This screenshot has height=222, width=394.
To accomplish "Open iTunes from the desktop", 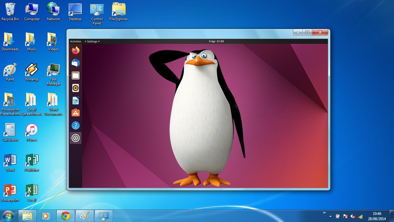I will 31,129.
